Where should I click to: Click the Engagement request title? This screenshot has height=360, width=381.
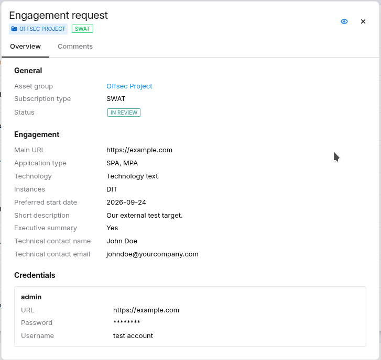[x=58, y=15]
